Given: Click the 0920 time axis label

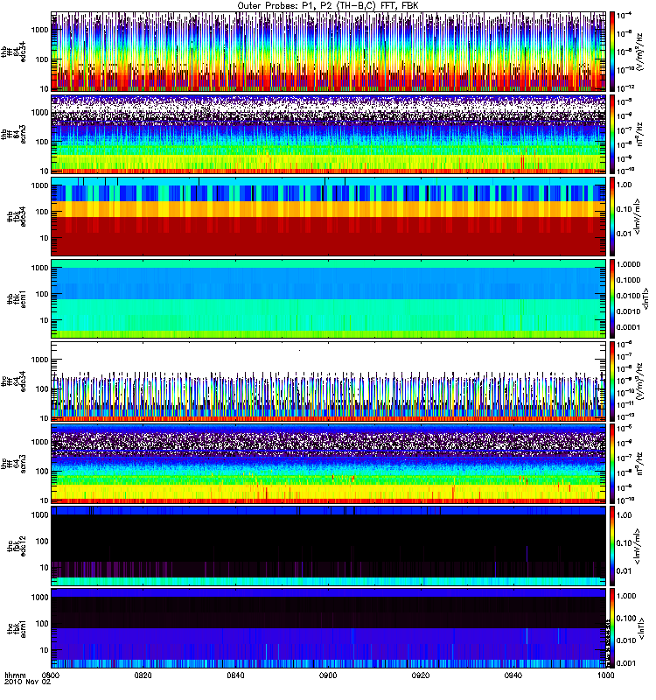Looking at the screenshot, I should (x=421, y=675).
